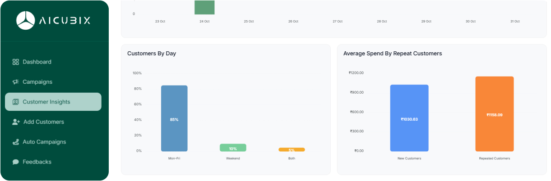Click the New Customers ₹1030.63 bar
The height and width of the screenshot is (181, 551).
click(x=409, y=118)
